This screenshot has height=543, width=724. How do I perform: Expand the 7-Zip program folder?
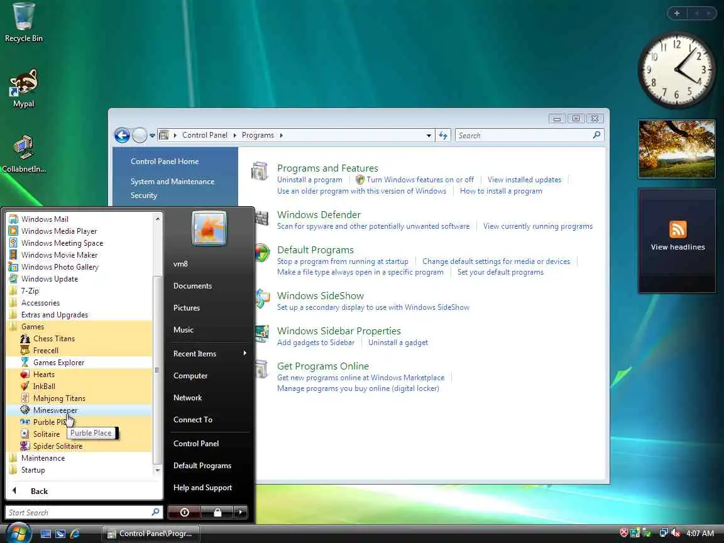pos(30,291)
